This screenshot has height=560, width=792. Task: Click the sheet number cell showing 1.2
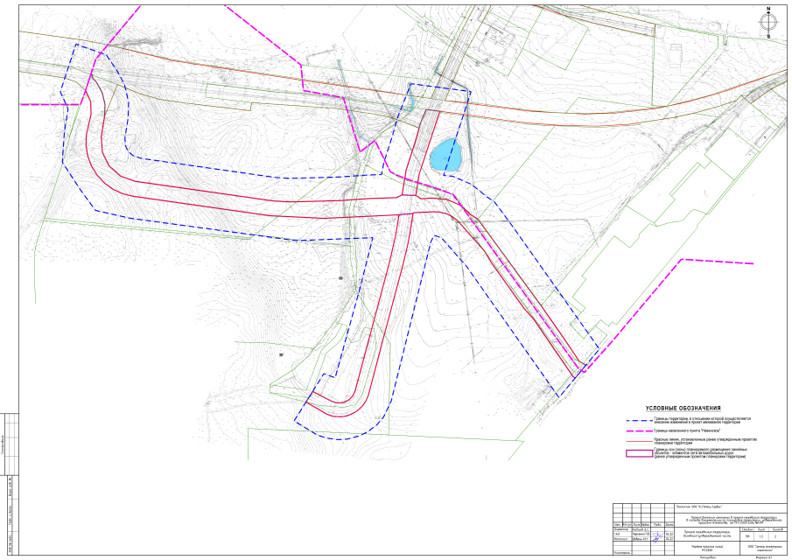tap(760, 536)
